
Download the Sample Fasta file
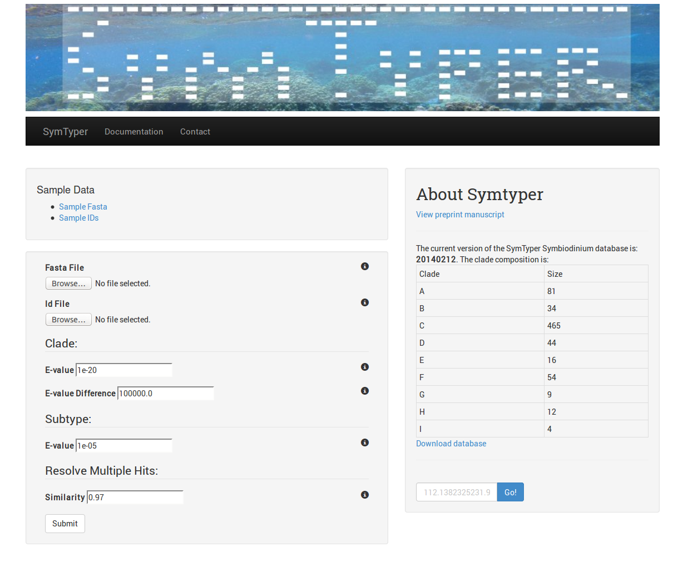tap(83, 207)
